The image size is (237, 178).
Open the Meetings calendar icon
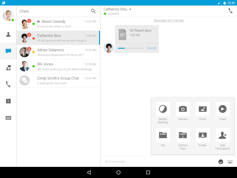(x=8, y=101)
